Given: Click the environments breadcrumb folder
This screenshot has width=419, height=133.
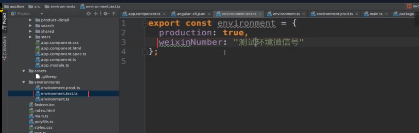Looking at the screenshot, I should click(x=60, y=6).
